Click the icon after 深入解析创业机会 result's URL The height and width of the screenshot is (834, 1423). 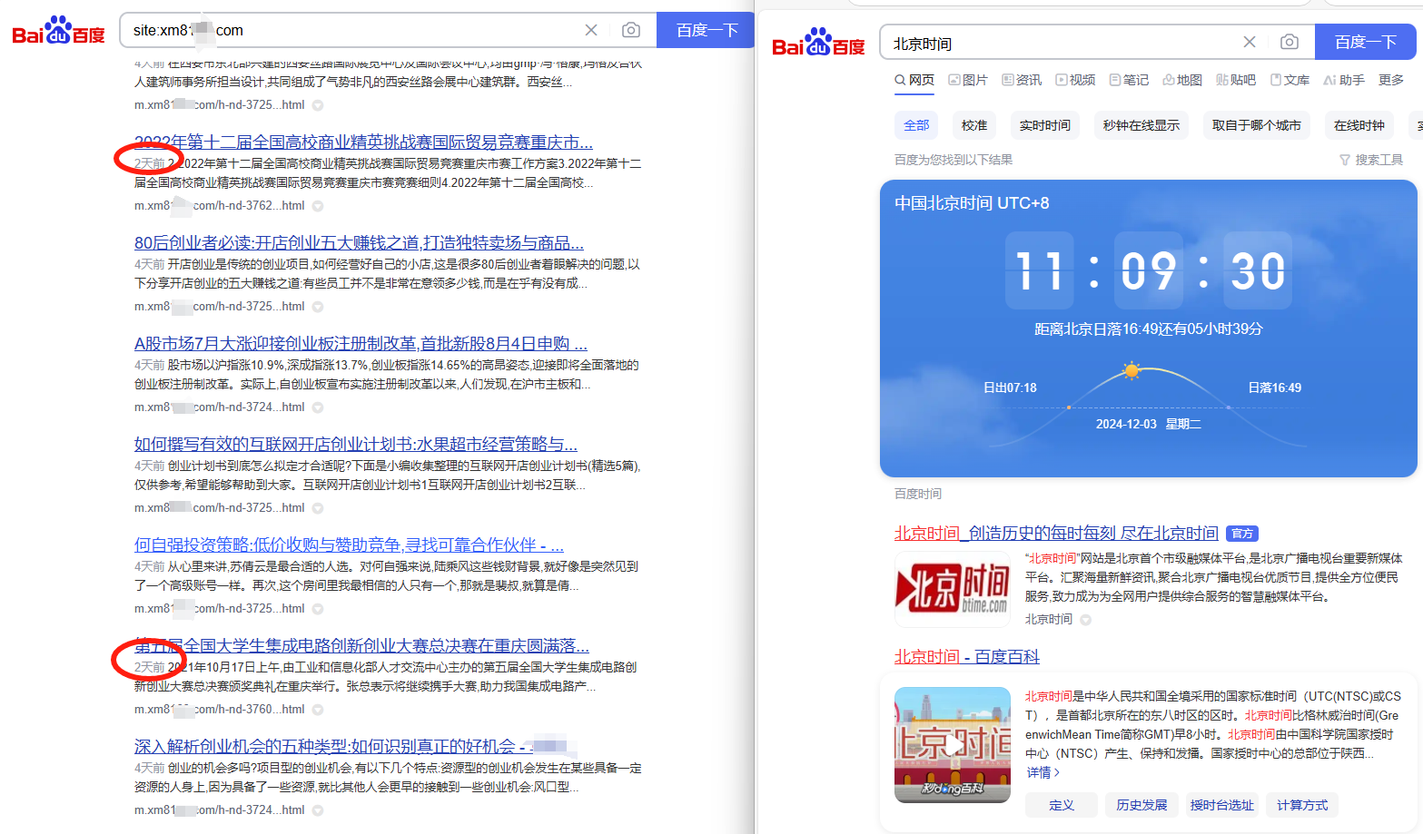(318, 810)
